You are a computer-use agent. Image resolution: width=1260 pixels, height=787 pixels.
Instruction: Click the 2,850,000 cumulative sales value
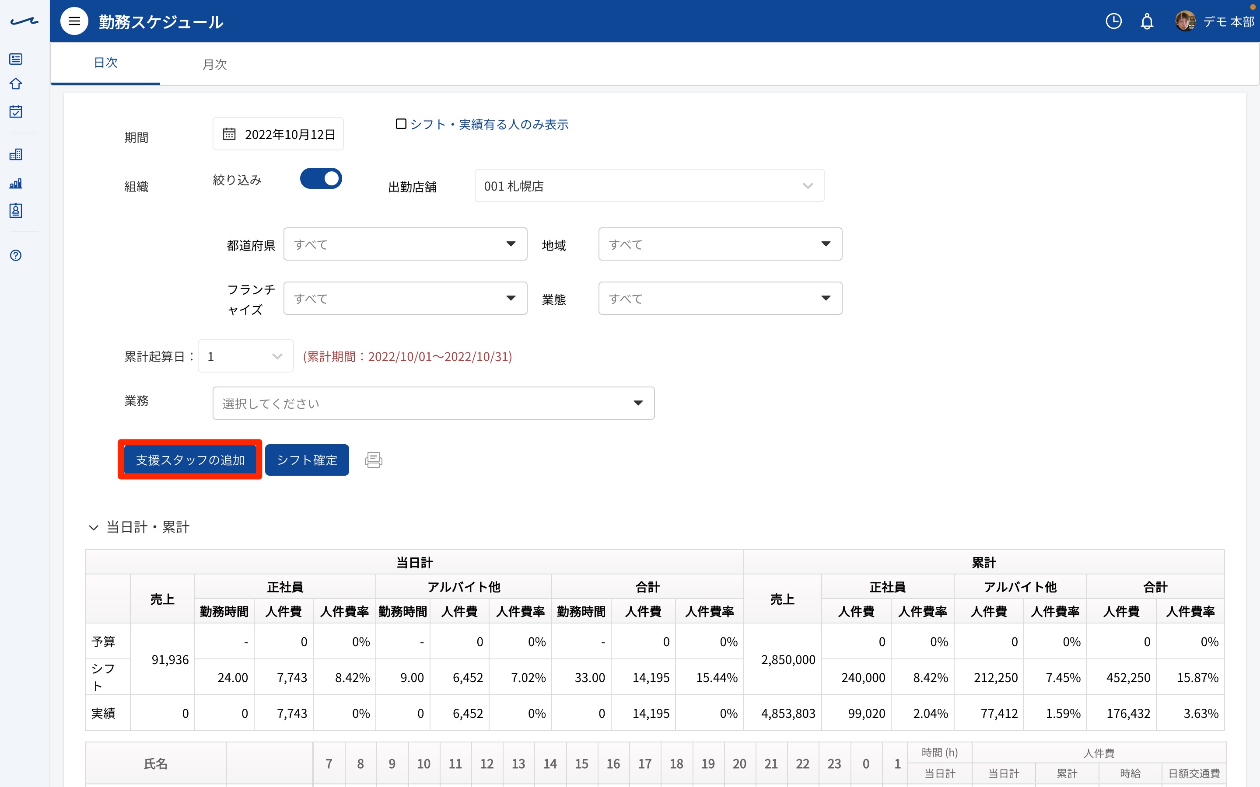click(788, 659)
